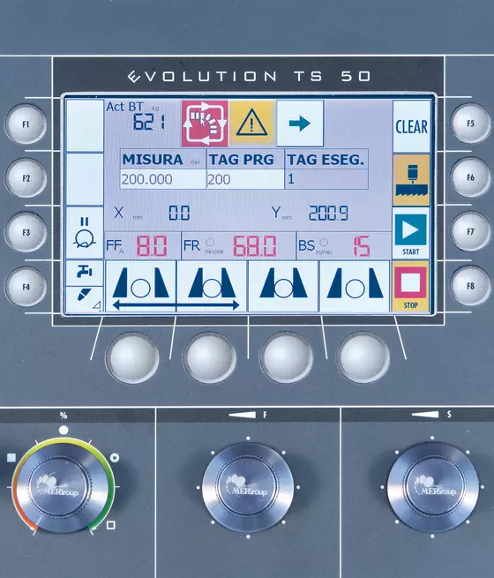The height and width of the screenshot is (578, 494).
Task: Push the F5 function key
Action: point(470,124)
